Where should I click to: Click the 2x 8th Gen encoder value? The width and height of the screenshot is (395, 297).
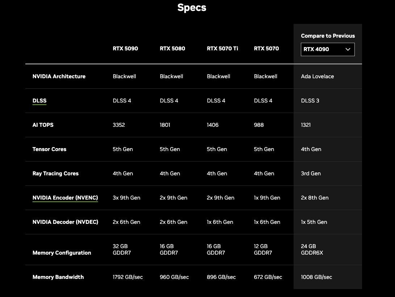[x=315, y=198]
